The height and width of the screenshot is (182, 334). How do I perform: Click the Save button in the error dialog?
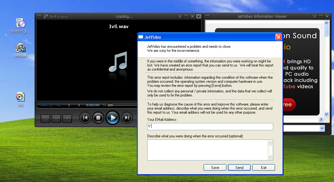point(215,168)
